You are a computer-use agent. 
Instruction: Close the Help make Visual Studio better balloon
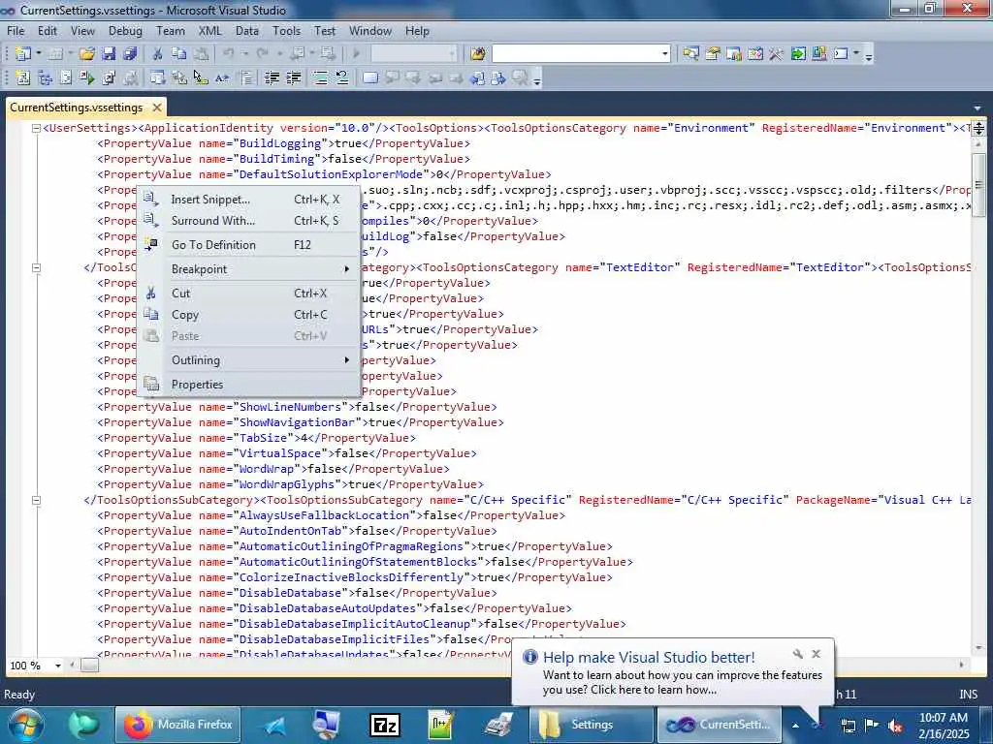817,654
